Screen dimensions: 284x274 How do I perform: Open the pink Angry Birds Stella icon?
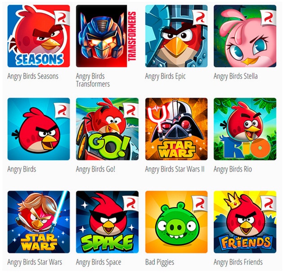(245, 36)
